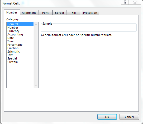Select the Fill tab
Image resolution: width=143 pixels, height=124 pixels.
point(74,13)
